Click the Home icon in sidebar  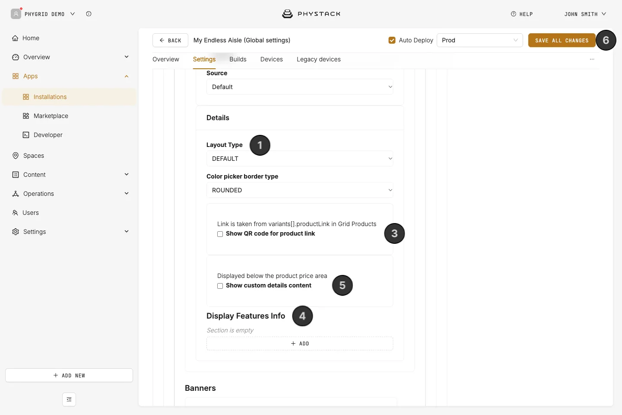(x=16, y=38)
